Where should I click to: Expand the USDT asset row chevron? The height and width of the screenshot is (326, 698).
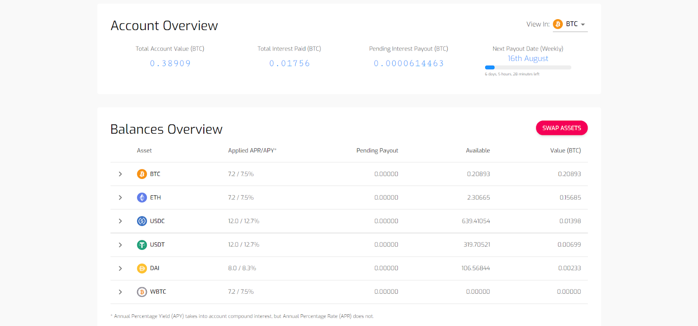120,245
